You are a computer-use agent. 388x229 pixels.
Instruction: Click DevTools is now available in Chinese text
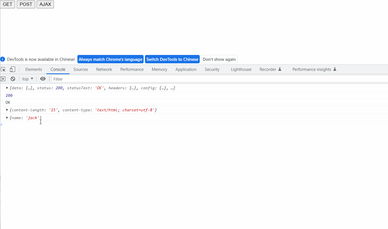41,59
